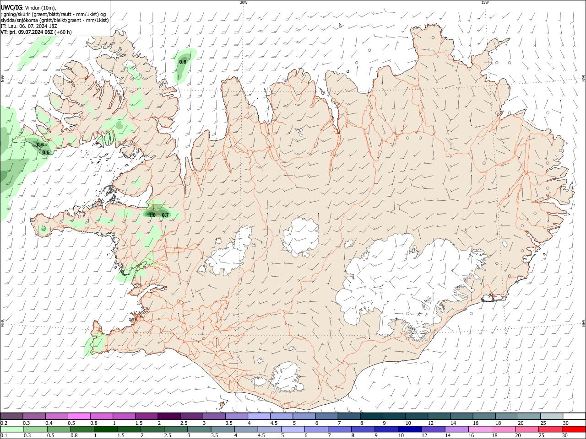The image size is (586, 439).
Task: Click the "0.7" precipitation value on the map
Action: click(x=165, y=215)
